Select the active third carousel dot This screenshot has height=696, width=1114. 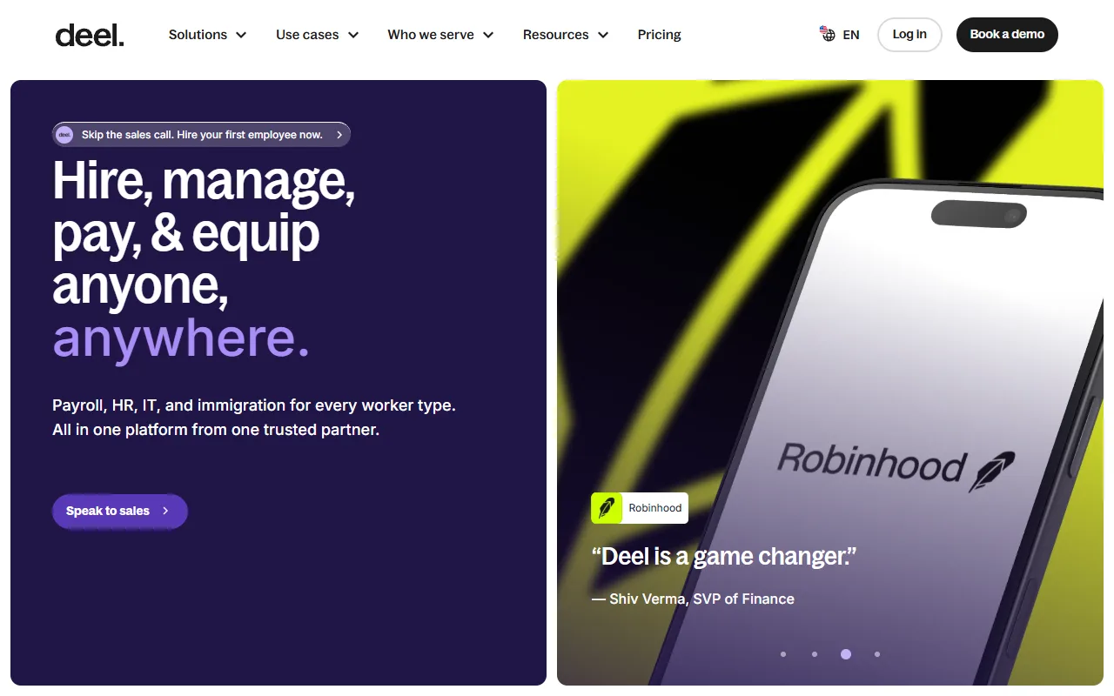[x=846, y=654]
